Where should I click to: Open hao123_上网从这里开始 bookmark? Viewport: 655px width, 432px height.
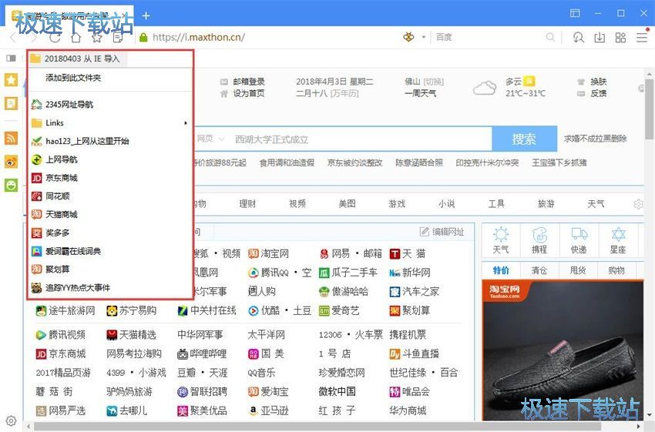(x=109, y=141)
